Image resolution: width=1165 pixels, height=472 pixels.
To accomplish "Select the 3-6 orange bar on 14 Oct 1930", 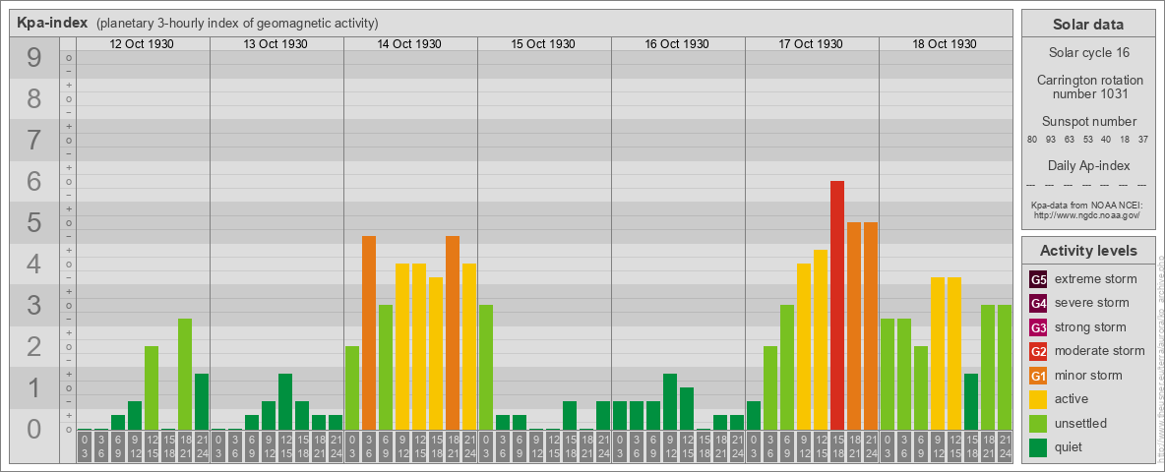I will [369, 332].
